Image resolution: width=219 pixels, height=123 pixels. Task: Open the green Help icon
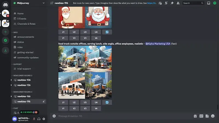pos(215,3)
